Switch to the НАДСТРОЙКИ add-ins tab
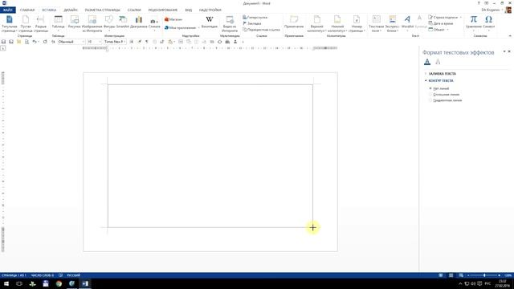 point(210,10)
